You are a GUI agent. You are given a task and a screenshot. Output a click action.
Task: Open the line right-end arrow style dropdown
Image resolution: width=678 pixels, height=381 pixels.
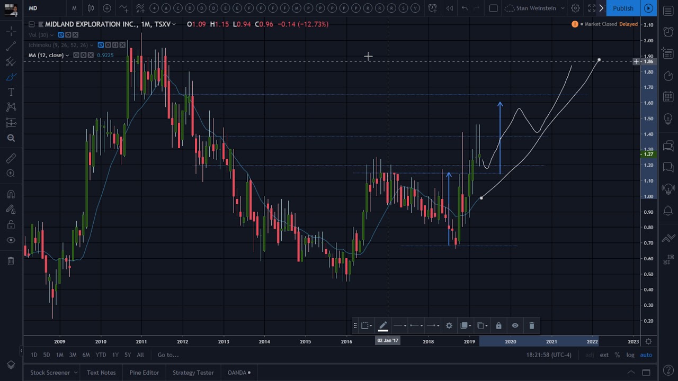(x=433, y=325)
